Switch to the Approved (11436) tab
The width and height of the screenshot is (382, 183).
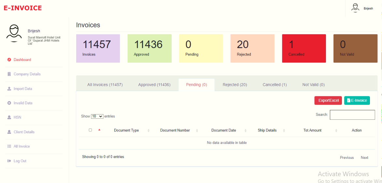pyautogui.click(x=154, y=85)
